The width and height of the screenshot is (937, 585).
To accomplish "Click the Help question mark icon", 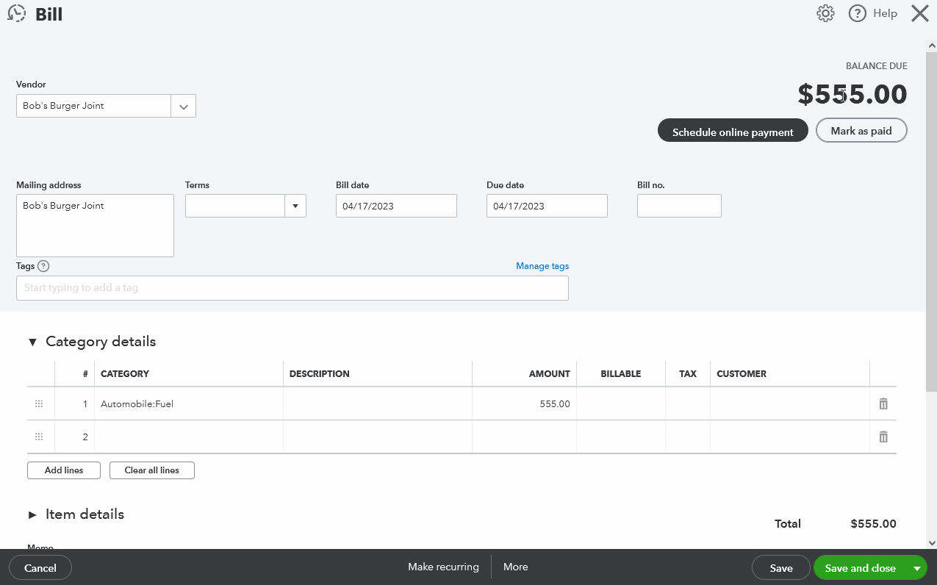I will [857, 13].
